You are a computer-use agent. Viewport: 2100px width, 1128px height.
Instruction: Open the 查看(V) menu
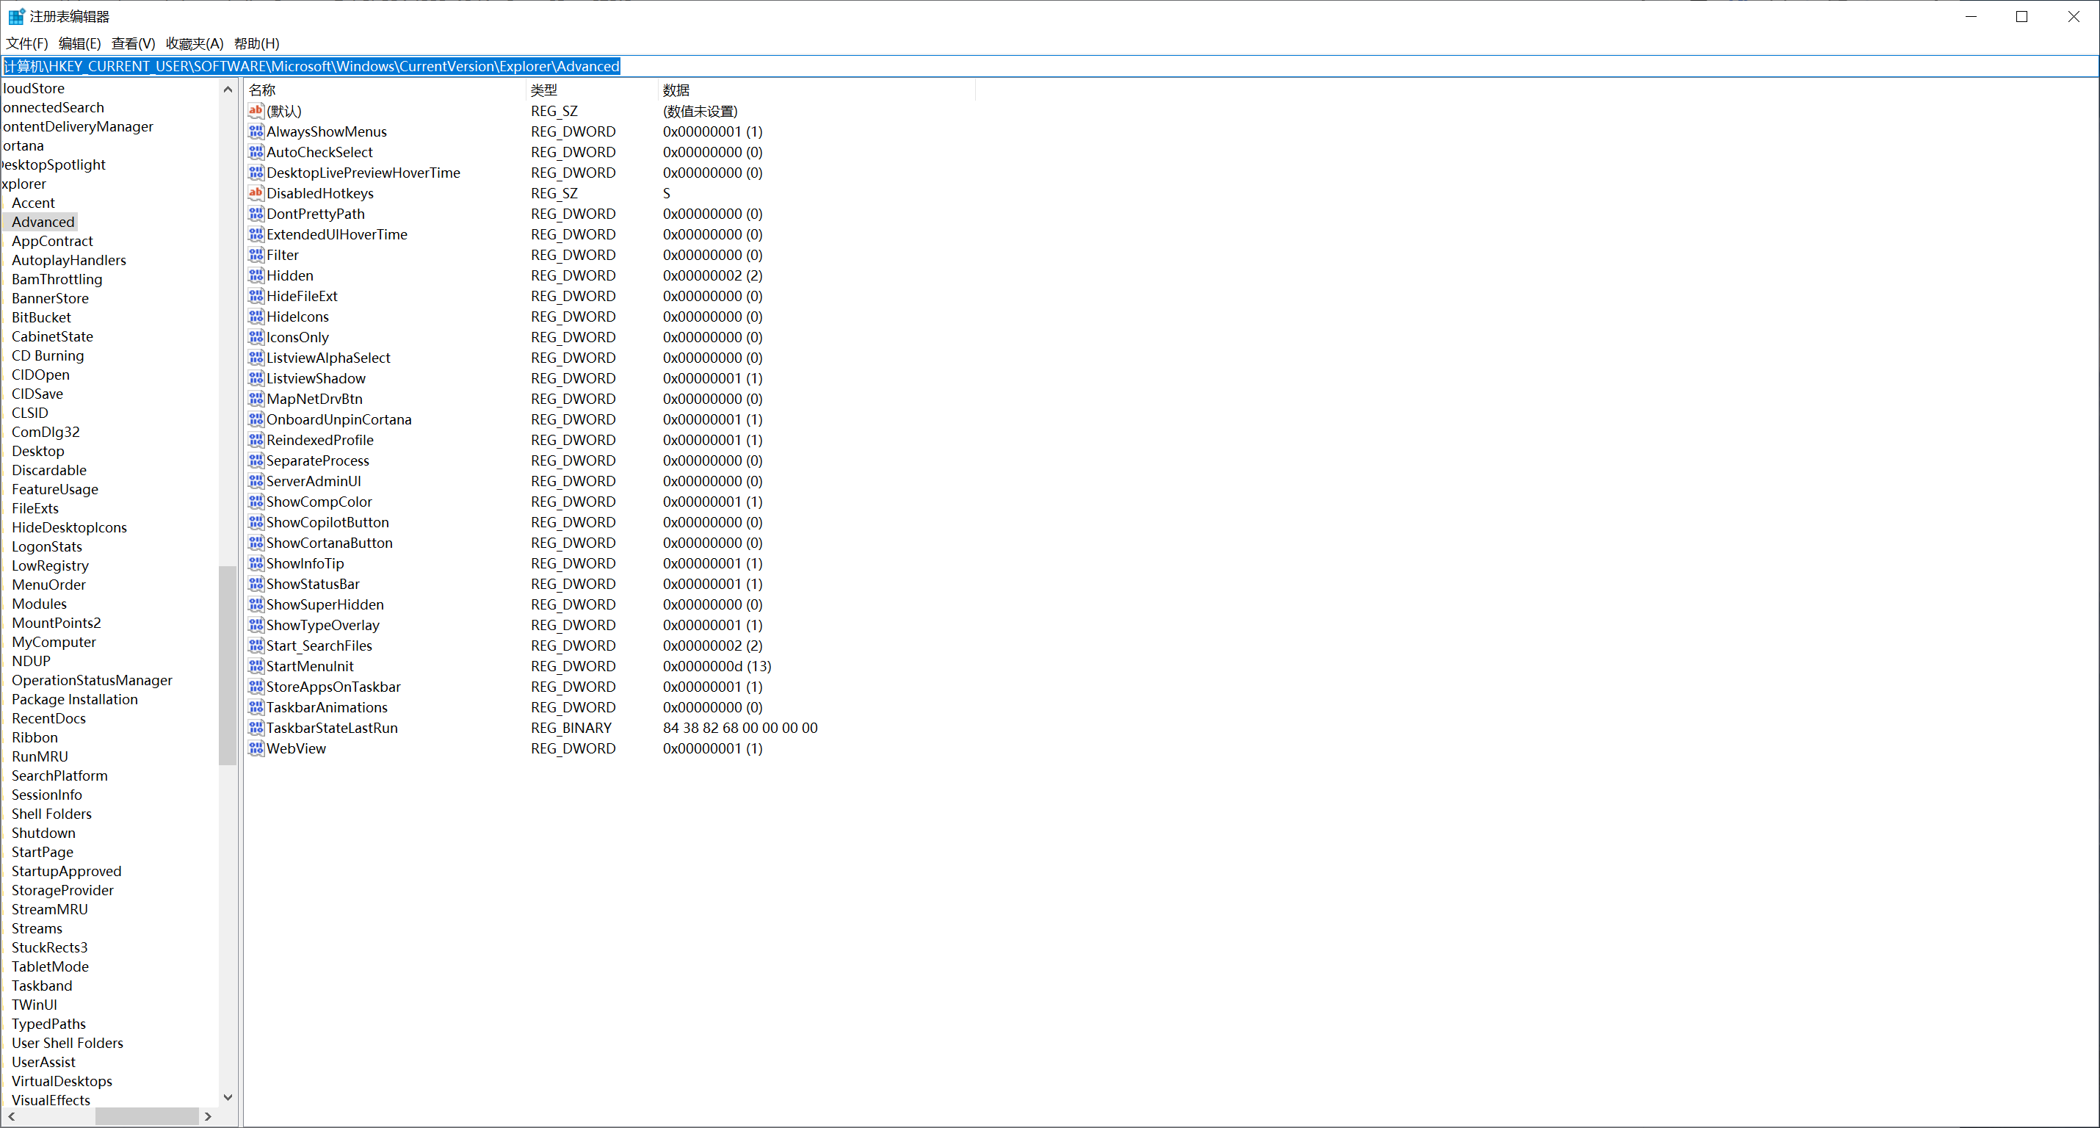tap(133, 43)
